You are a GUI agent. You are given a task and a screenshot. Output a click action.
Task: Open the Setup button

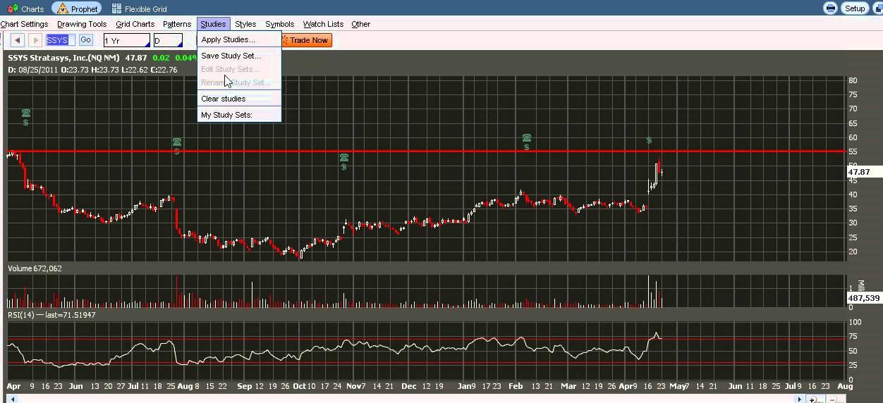tap(855, 8)
